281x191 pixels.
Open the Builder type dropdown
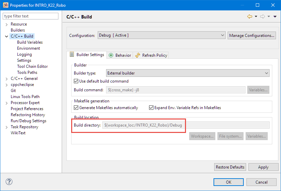tap(188, 73)
